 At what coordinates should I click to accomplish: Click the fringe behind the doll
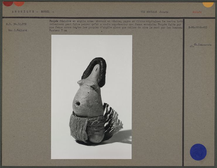pyautogui.click(x=113, y=120)
